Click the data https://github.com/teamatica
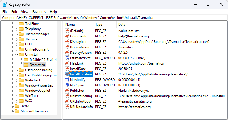This screenshot has width=228, height=120. pos(141,63)
